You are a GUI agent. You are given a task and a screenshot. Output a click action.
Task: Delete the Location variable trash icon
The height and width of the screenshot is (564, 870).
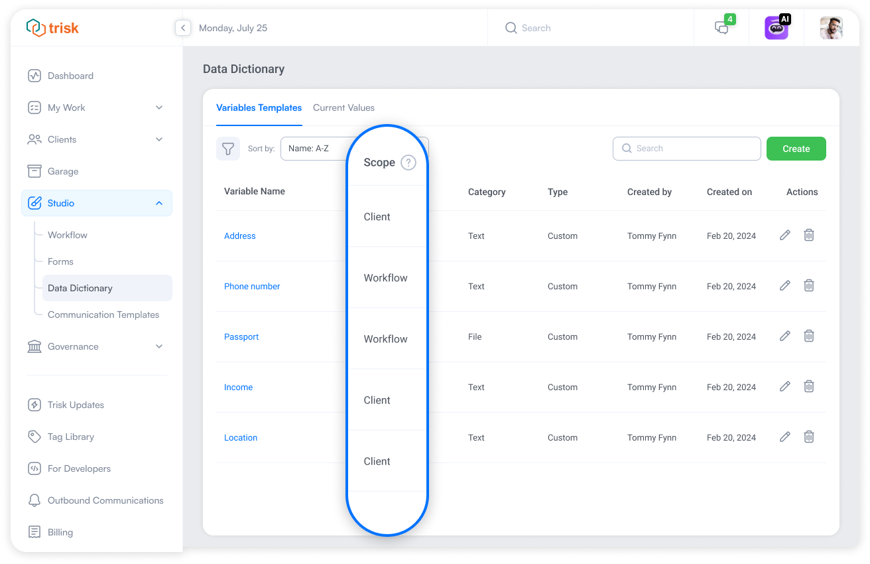[809, 437]
